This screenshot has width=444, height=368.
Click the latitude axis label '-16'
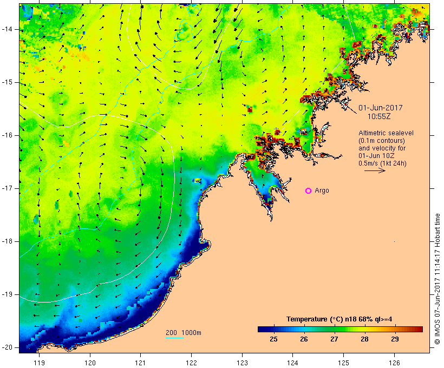coord(7,135)
